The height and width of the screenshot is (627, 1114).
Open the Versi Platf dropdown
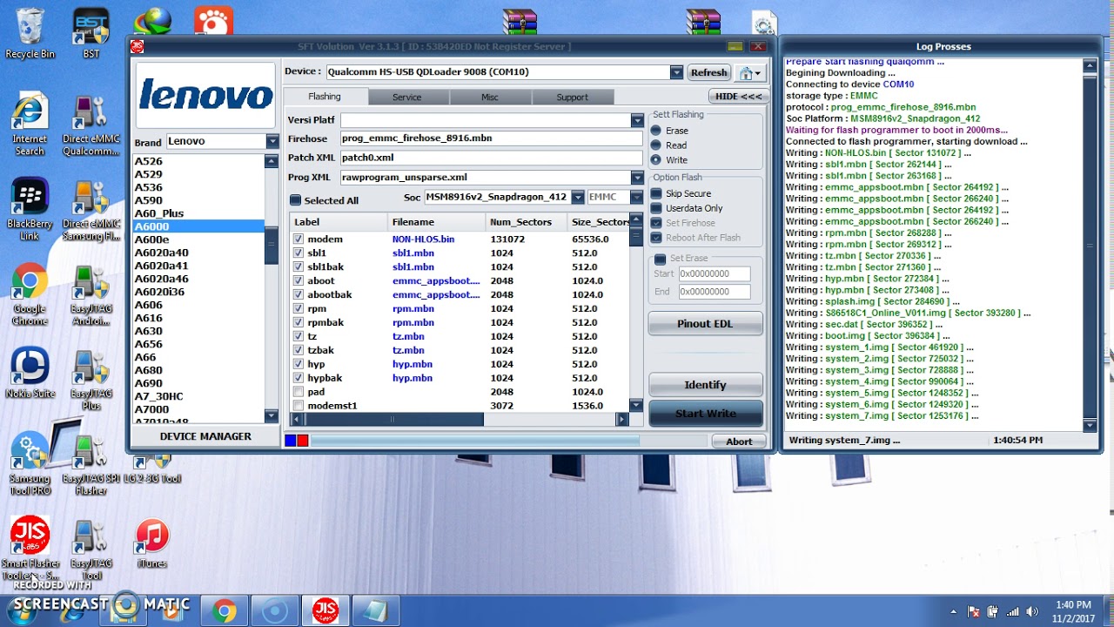[x=637, y=120]
